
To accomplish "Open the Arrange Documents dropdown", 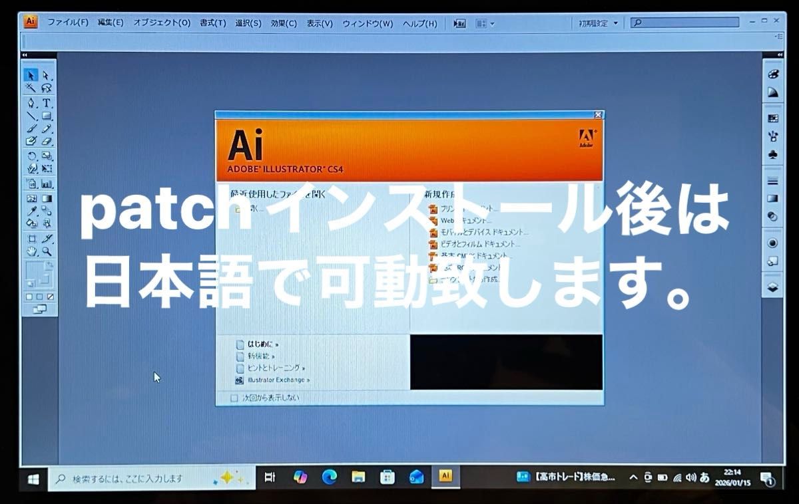I will pyautogui.click(x=485, y=23).
